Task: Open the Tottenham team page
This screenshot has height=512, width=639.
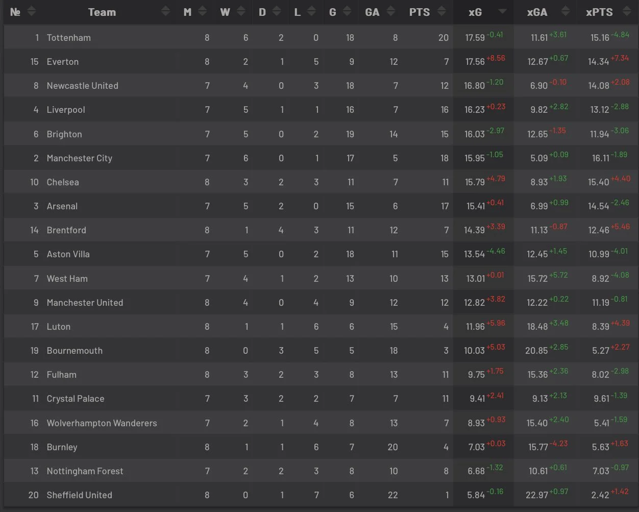Action: coord(68,38)
